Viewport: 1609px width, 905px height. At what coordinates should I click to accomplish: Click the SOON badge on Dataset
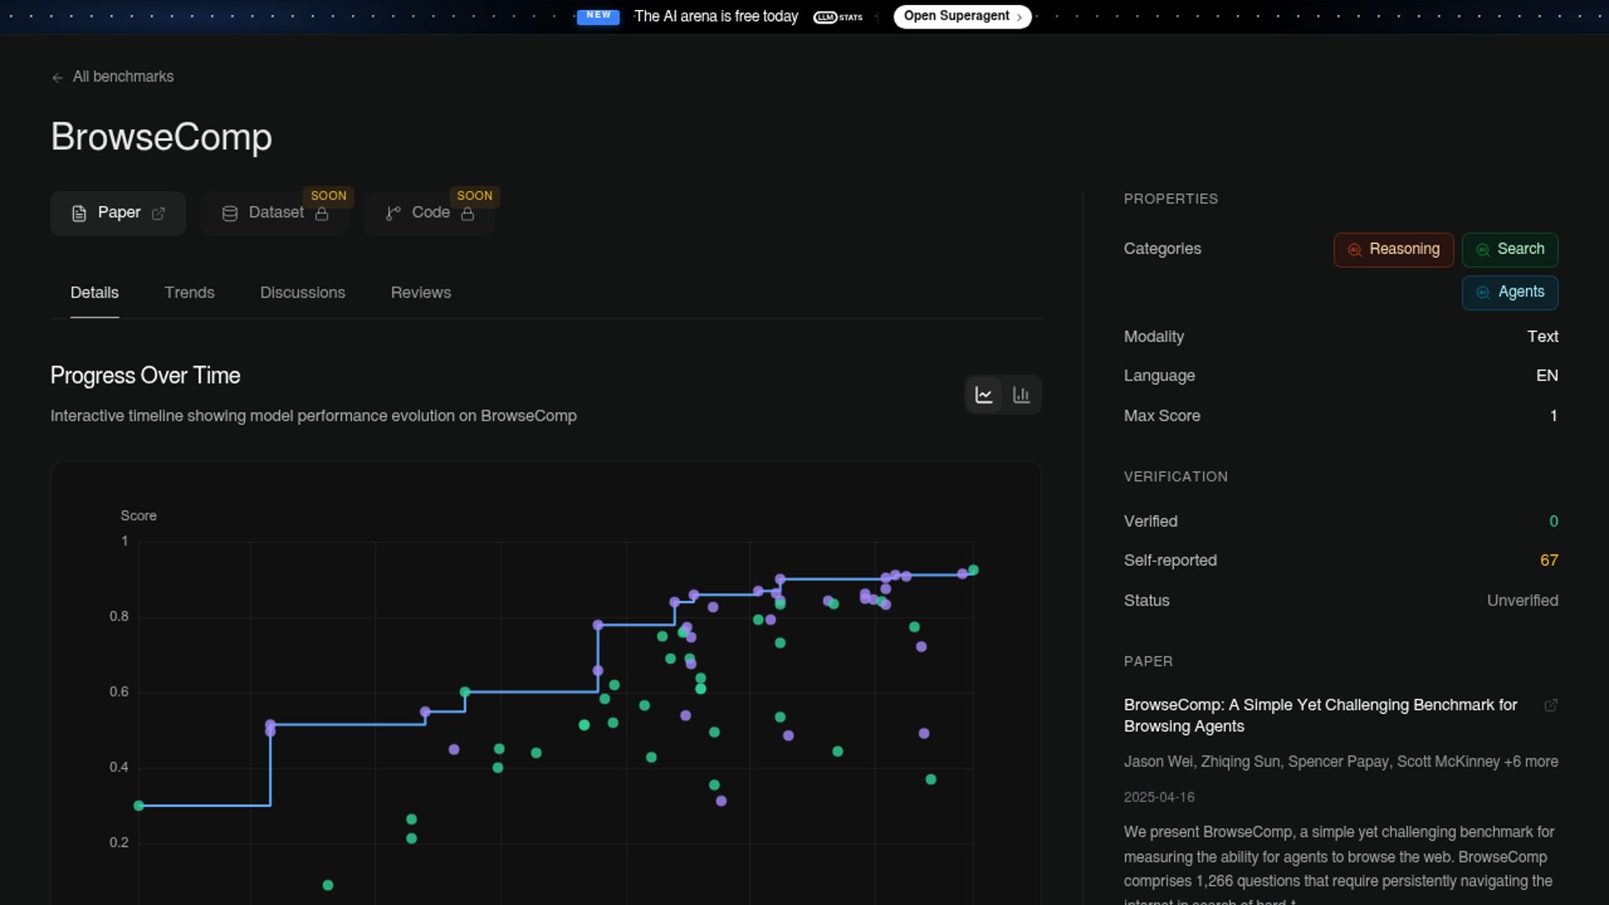tap(329, 196)
